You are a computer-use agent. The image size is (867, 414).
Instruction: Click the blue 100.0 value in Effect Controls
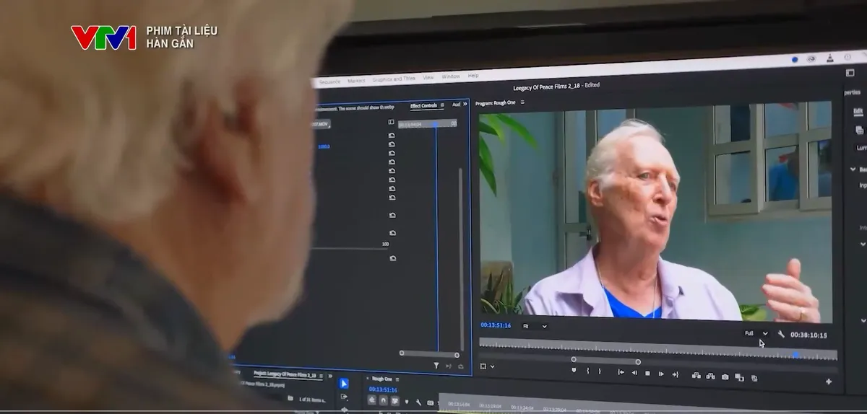click(x=324, y=146)
